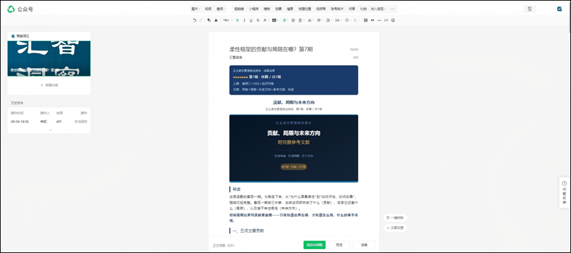
Task: Insert a 搜索 search widget
Action: (x=290, y=9)
